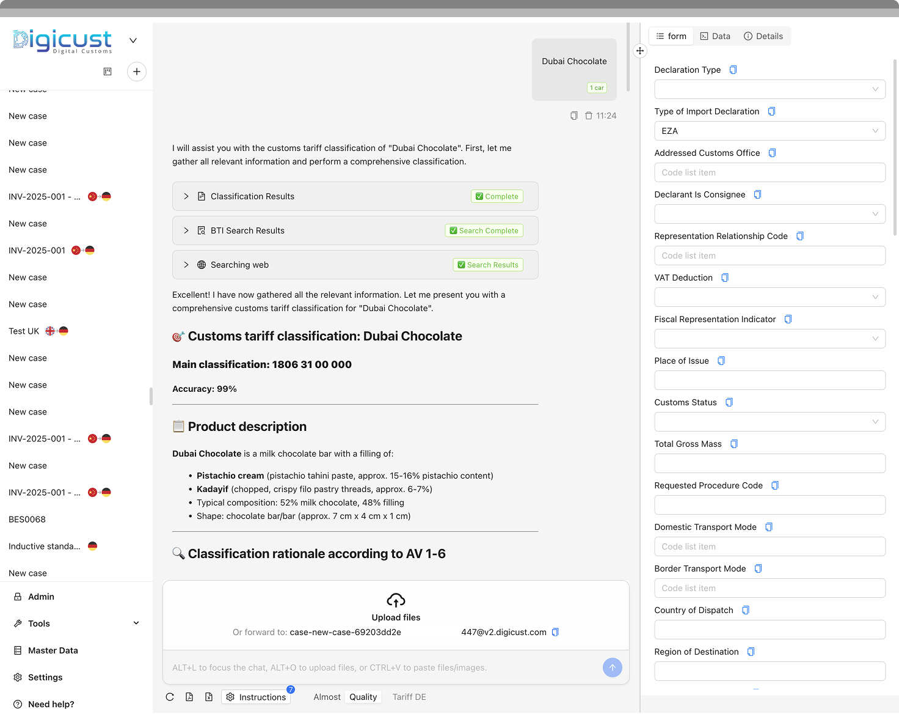
Task: Open the kanban board view icon
Action: point(107,72)
